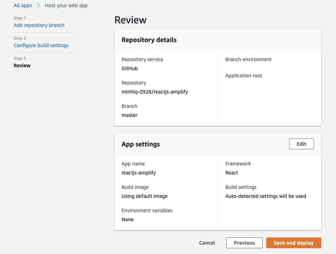Click Auto-detected settings will be used text
This screenshot has height=254, width=336.
265,196
